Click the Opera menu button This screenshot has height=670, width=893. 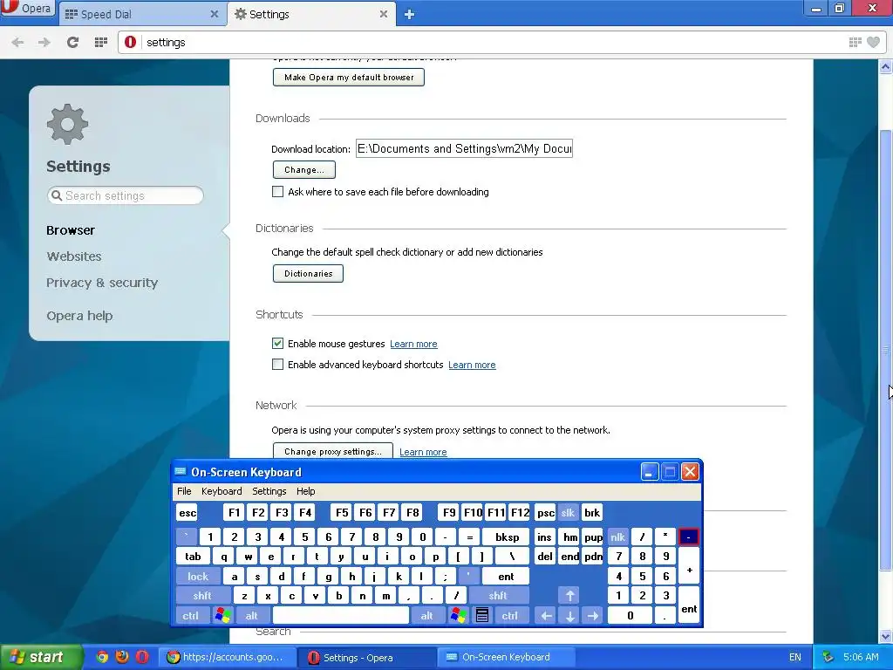pyautogui.click(x=27, y=10)
